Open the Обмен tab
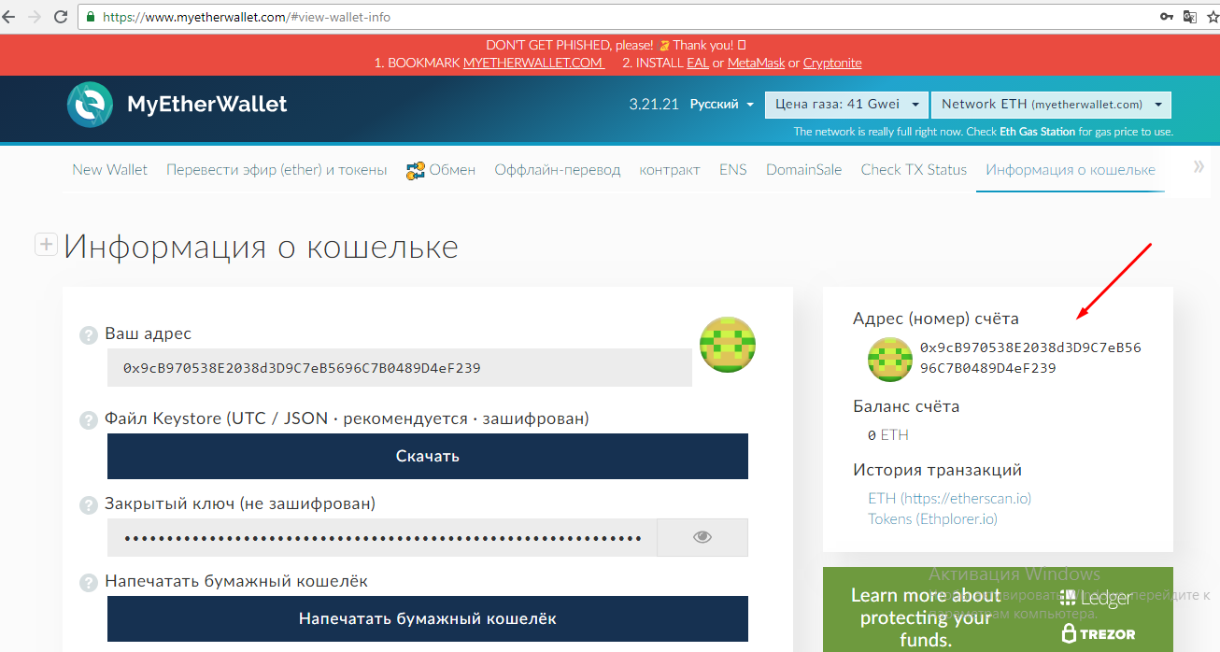This screenshot has height=652, width=1220. click(x=441, y=170)
